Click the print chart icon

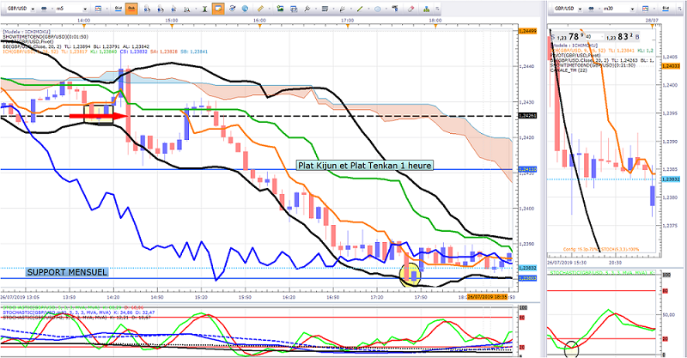294,9
